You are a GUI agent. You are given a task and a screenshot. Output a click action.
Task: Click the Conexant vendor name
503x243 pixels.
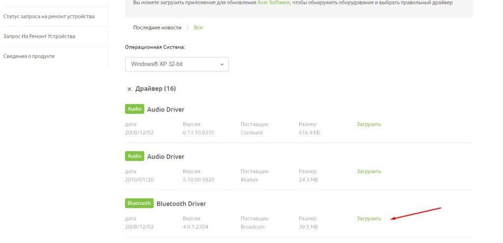[252, 133]
